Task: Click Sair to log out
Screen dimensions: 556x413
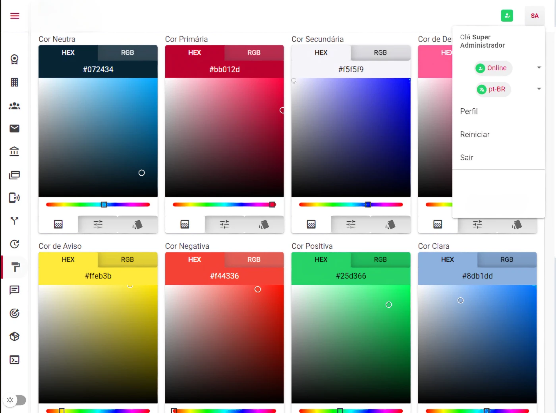Action: pos(467,158)
